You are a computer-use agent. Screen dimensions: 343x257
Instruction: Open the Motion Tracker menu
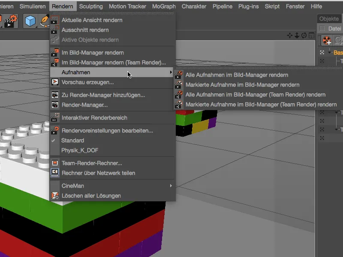(127, 6)
